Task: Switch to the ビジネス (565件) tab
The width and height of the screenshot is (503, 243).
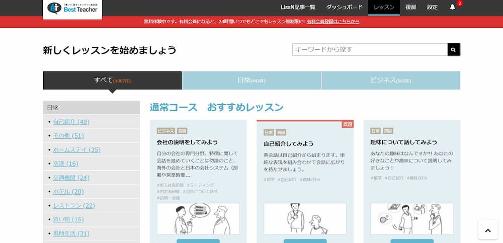Action: coord(391,80)
